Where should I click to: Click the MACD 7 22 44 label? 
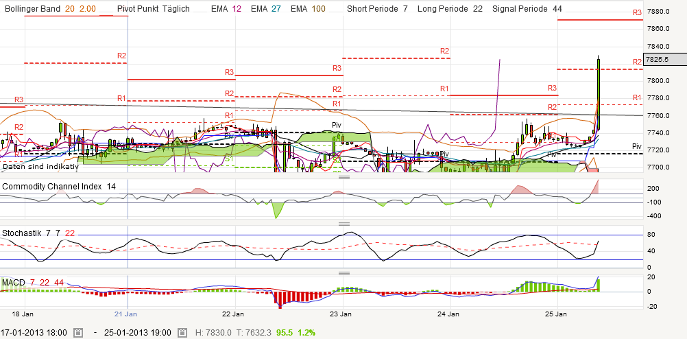33,283
